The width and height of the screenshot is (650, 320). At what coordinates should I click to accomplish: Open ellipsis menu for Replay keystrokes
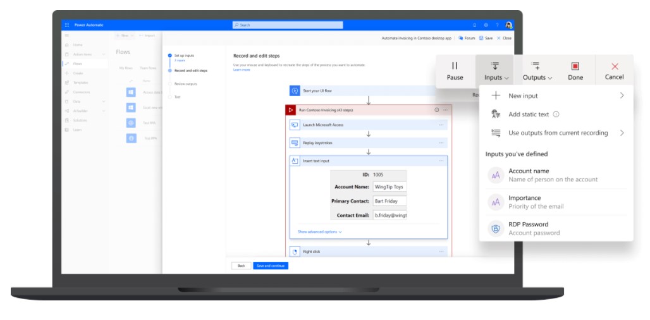[x=441, y=143]
